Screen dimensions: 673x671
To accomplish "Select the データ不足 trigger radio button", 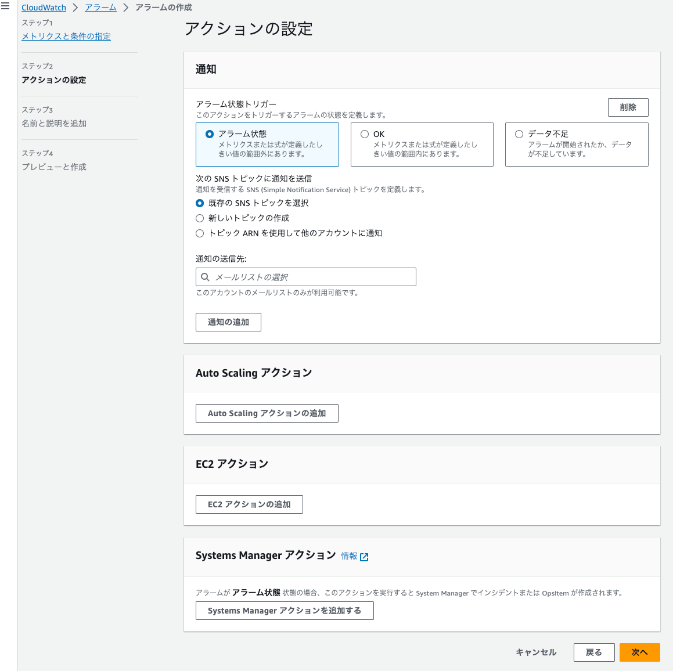I will (519, 134).
